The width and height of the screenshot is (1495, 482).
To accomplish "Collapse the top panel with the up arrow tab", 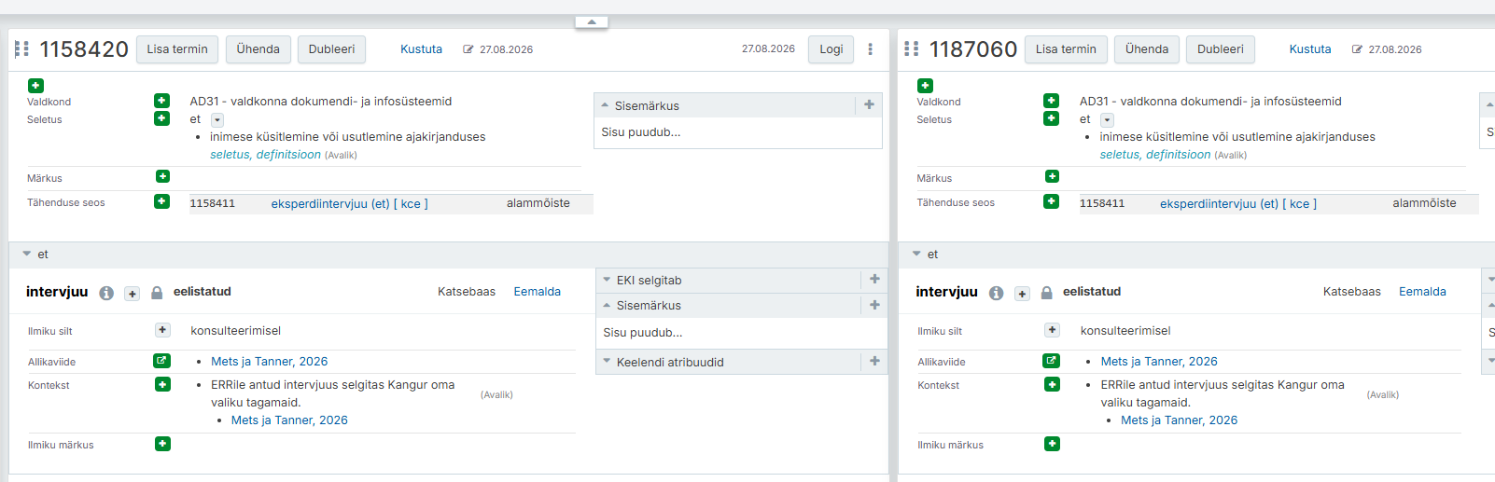I will [x=592, y=21].
